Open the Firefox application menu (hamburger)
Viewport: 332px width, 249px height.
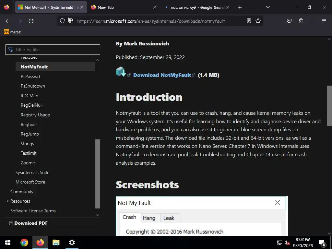(x=324, y=21)
